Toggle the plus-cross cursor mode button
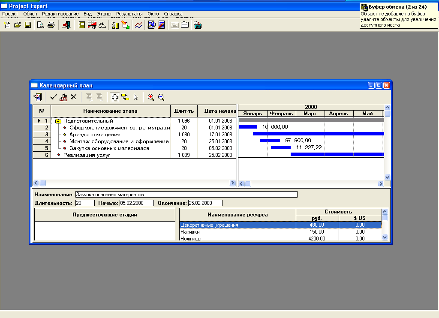 115,97
